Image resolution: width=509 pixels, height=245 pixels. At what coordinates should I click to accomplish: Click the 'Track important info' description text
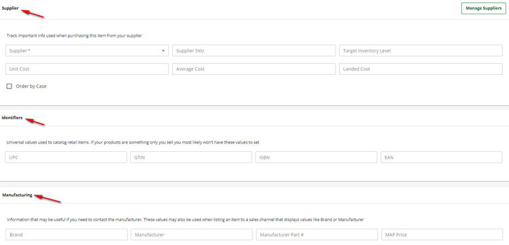[74, 35]
